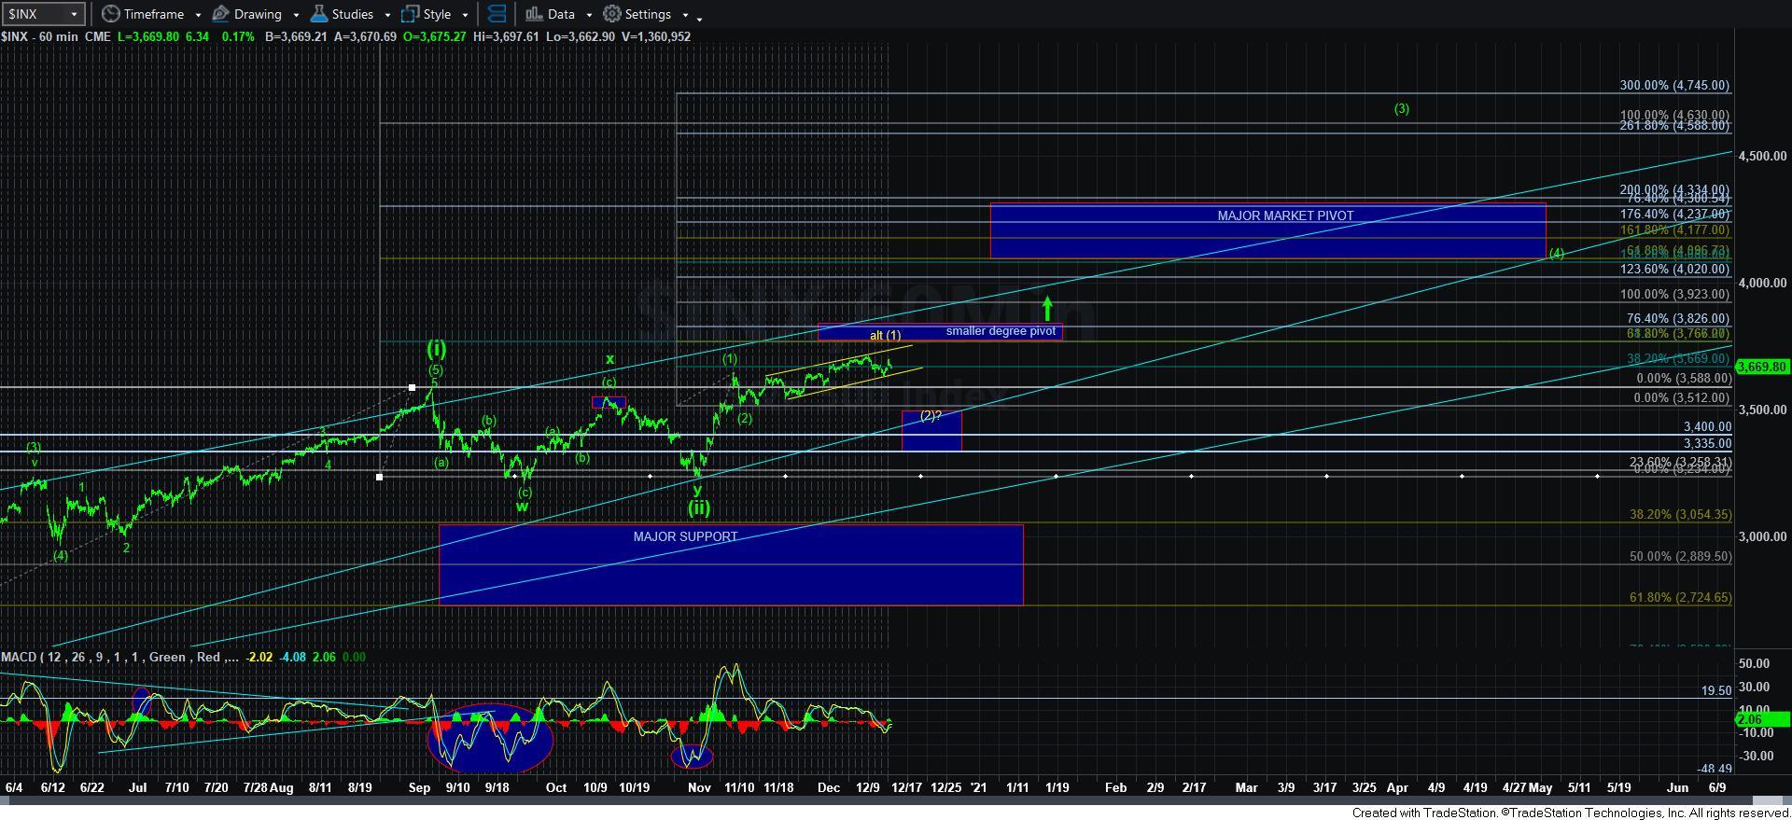1792x820 pixels.
Task: Open the Drawing menu
Action: [256, 14]
